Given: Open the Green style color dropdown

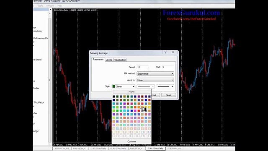Looking at the screenshot, I should click(x=124, y=86).
